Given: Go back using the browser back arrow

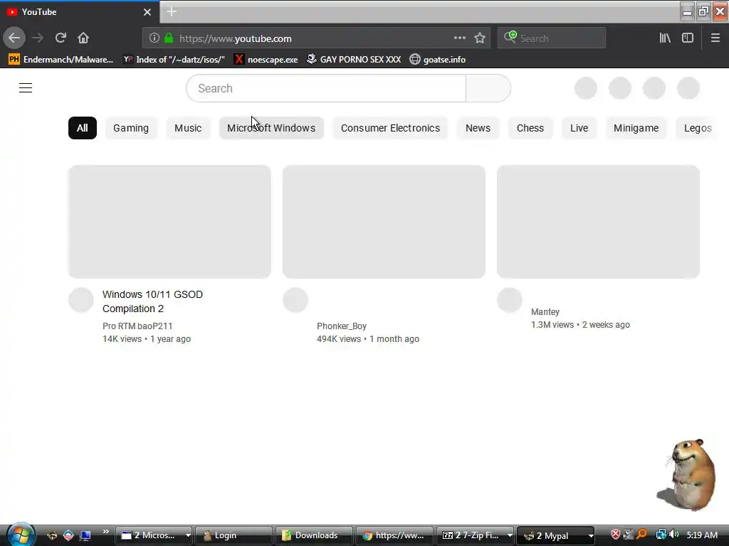Looking at the screenshot, I should pos(14,38).
